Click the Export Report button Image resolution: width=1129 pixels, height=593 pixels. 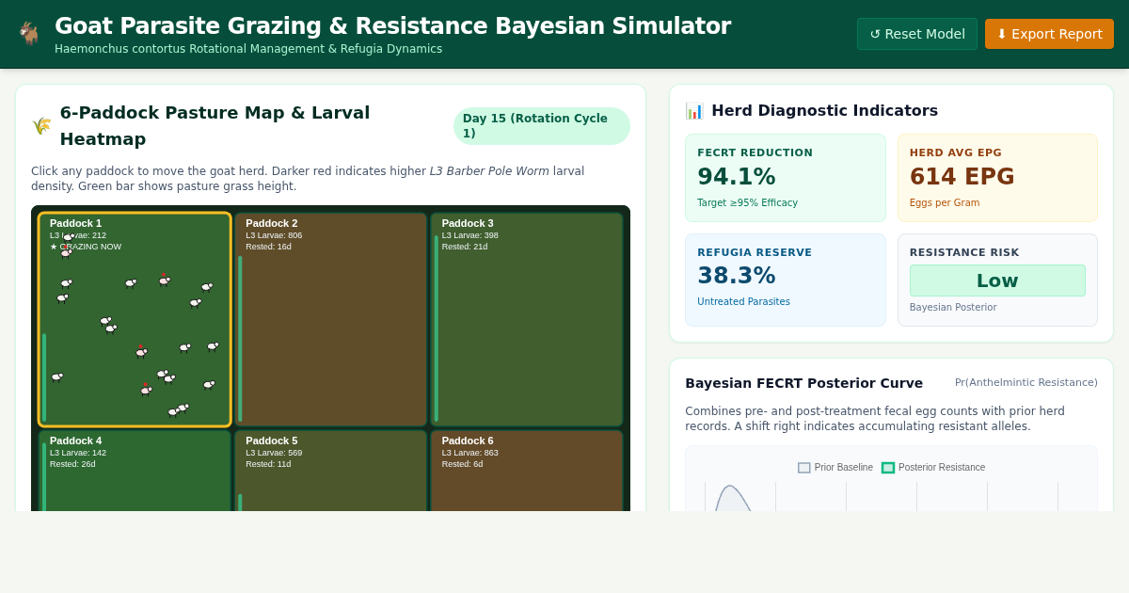1049,34
